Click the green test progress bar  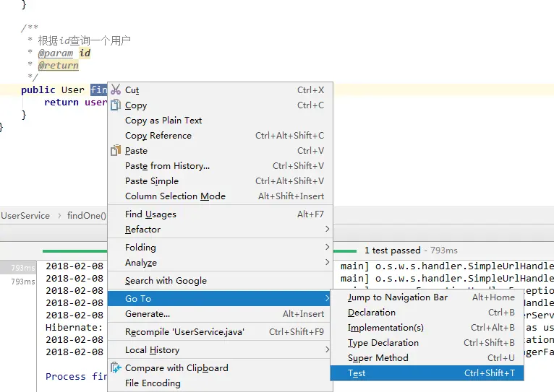point(74,251)
